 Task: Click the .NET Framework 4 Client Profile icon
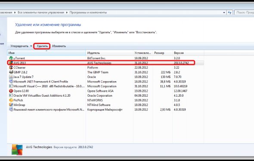coord(11,82)
